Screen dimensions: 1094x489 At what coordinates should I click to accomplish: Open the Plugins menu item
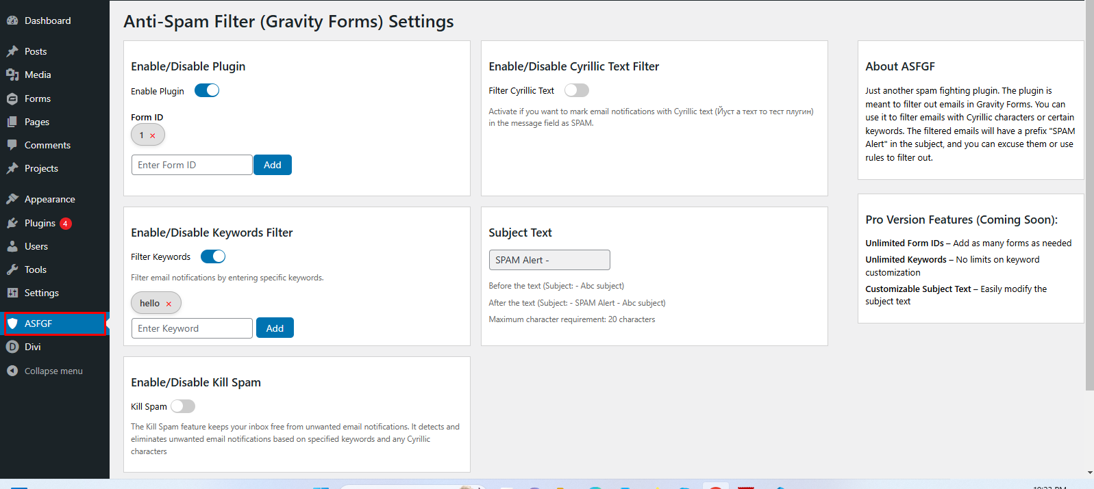click(55, 223)
